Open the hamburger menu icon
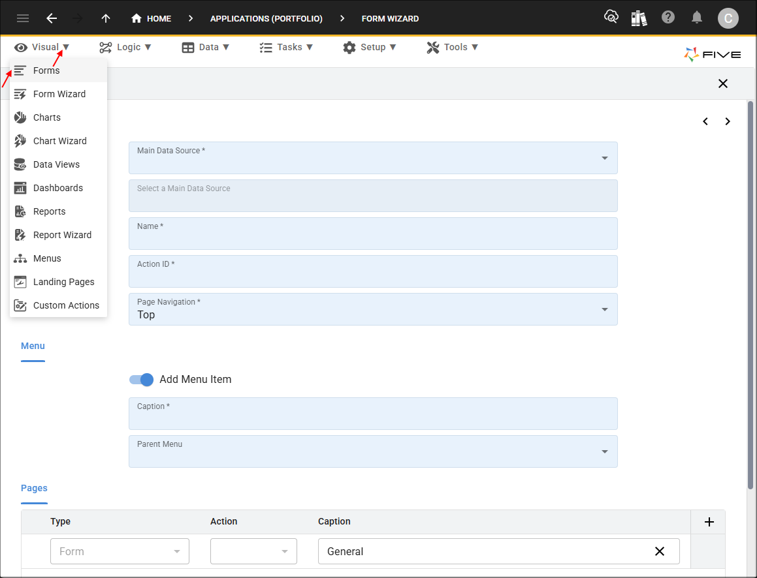 [x=23, y=18]
